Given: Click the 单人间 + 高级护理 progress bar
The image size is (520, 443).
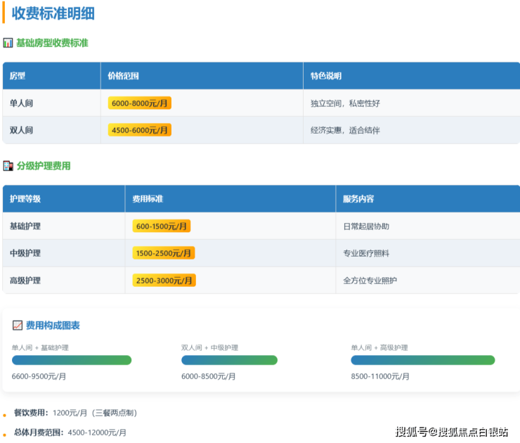Looking at the screenshot, I should [422, 360].
